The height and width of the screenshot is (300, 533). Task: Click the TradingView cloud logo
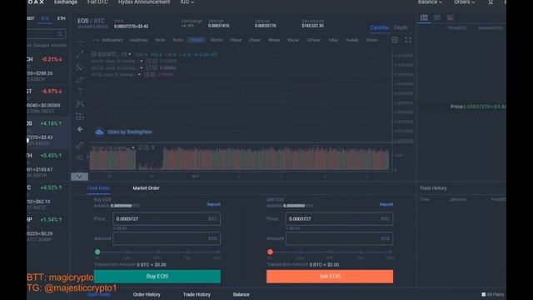click(99, 132)
